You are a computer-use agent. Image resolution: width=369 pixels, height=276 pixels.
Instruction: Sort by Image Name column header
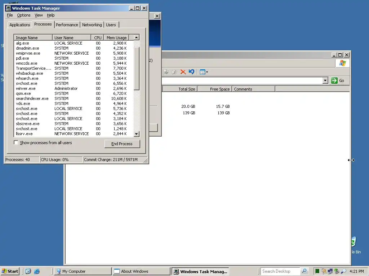click(x=33, y=37)
